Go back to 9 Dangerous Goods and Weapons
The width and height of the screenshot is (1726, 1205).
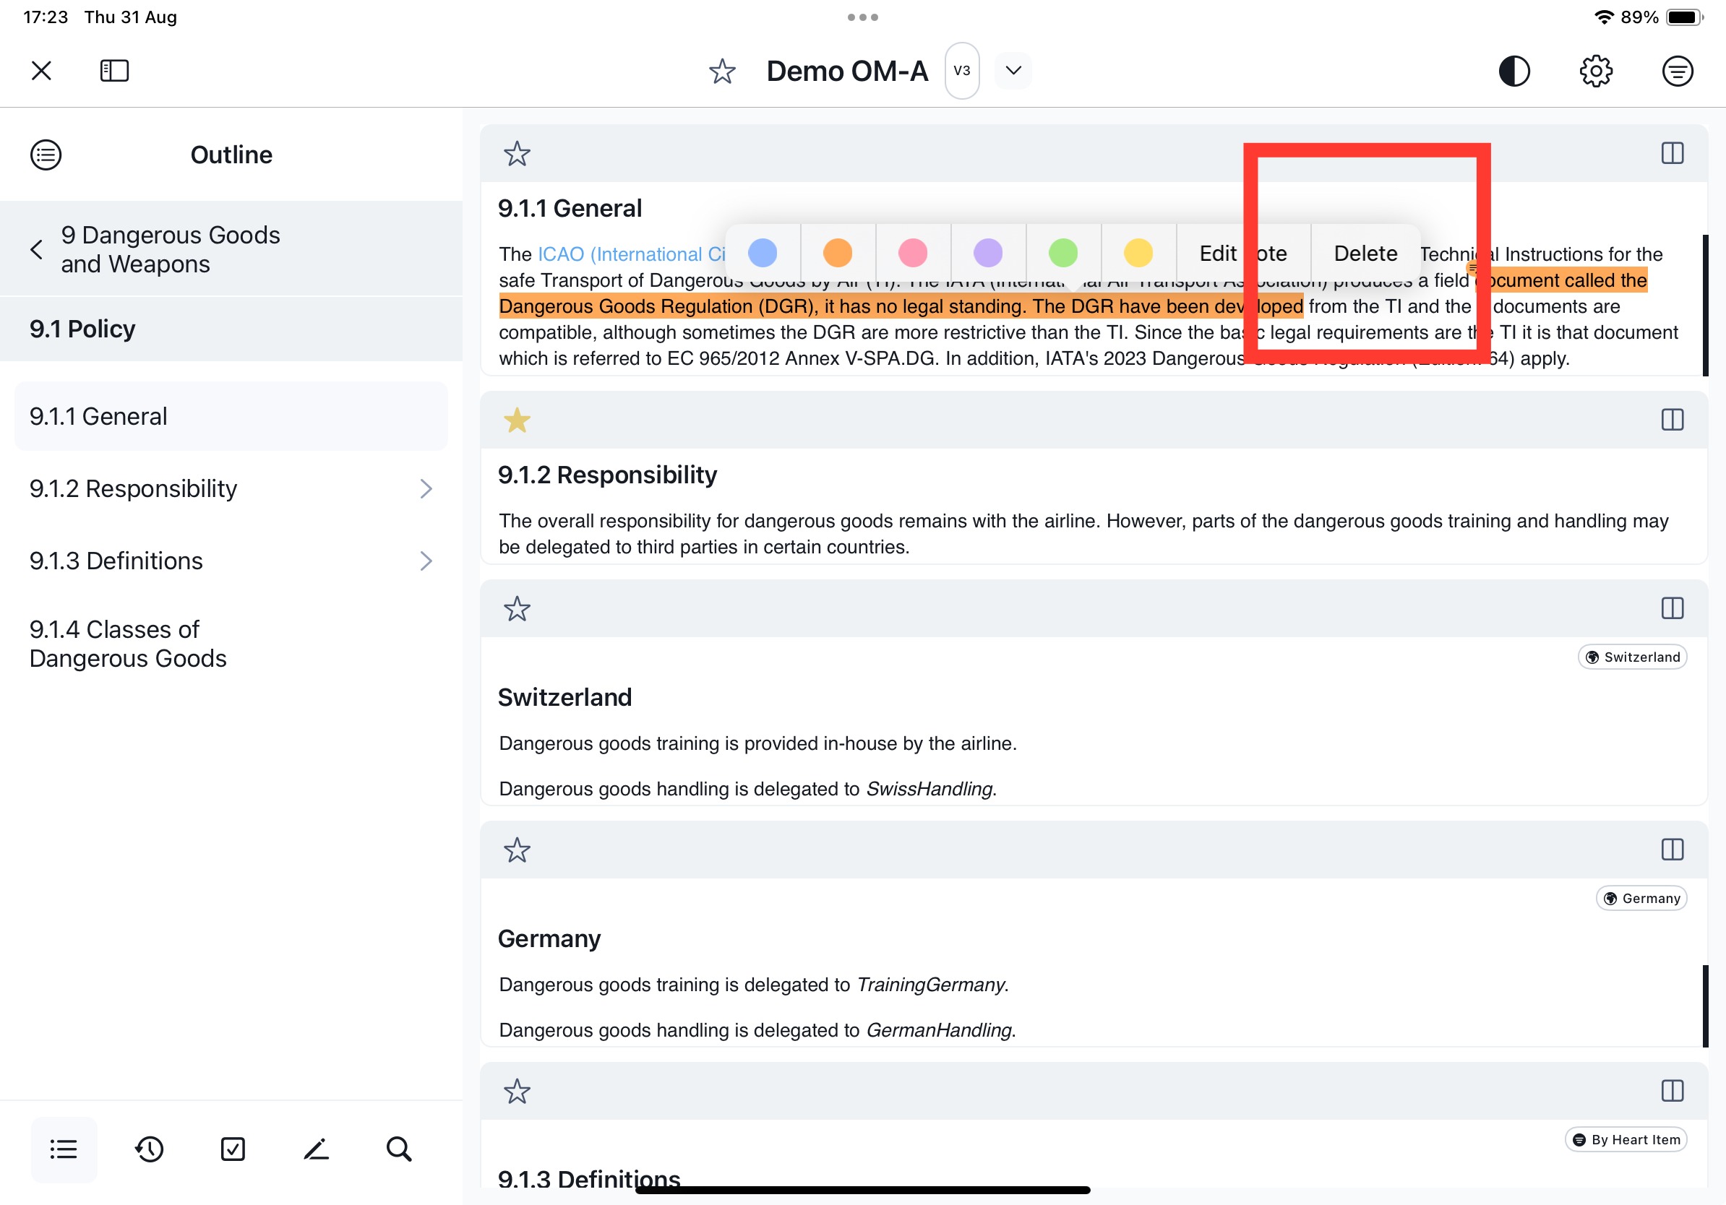36,249
